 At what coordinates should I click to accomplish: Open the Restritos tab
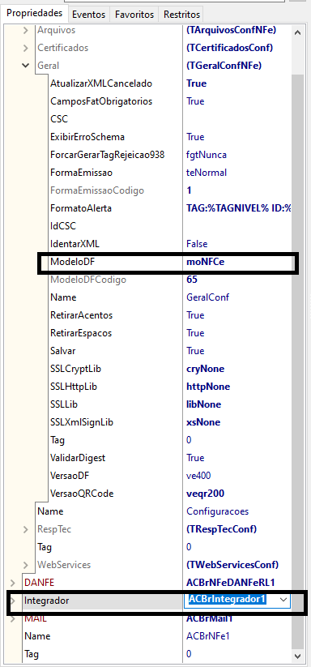point(182,15)
